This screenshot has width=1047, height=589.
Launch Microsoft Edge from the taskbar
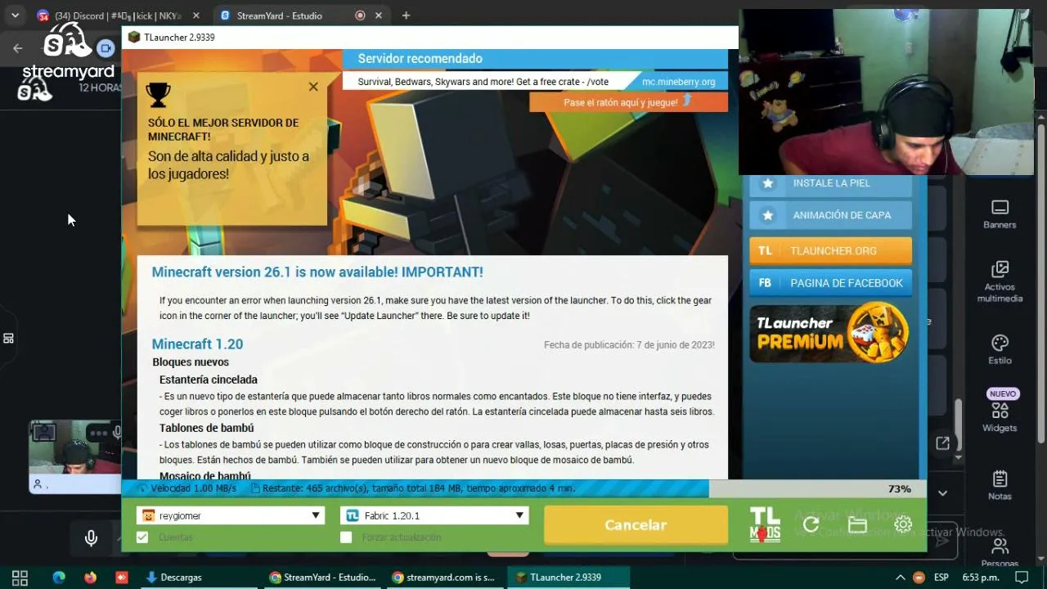point(59,578)
